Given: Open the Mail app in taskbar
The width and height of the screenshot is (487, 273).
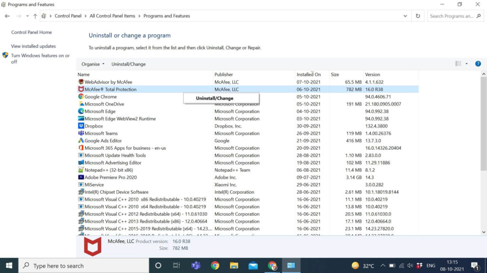Looking at the screenshot, I should (253, 265).
